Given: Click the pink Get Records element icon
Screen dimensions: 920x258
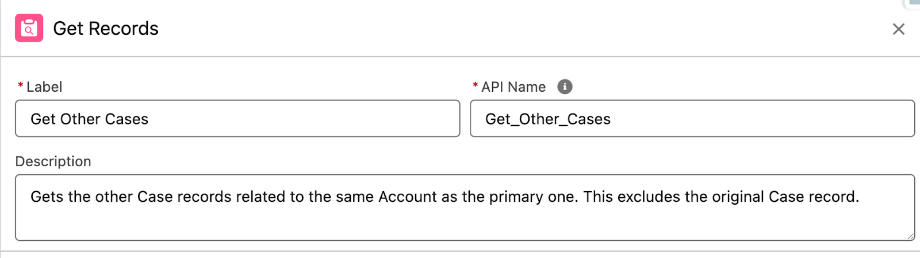Looking at the screenshot, I should [x=29, y=28].
